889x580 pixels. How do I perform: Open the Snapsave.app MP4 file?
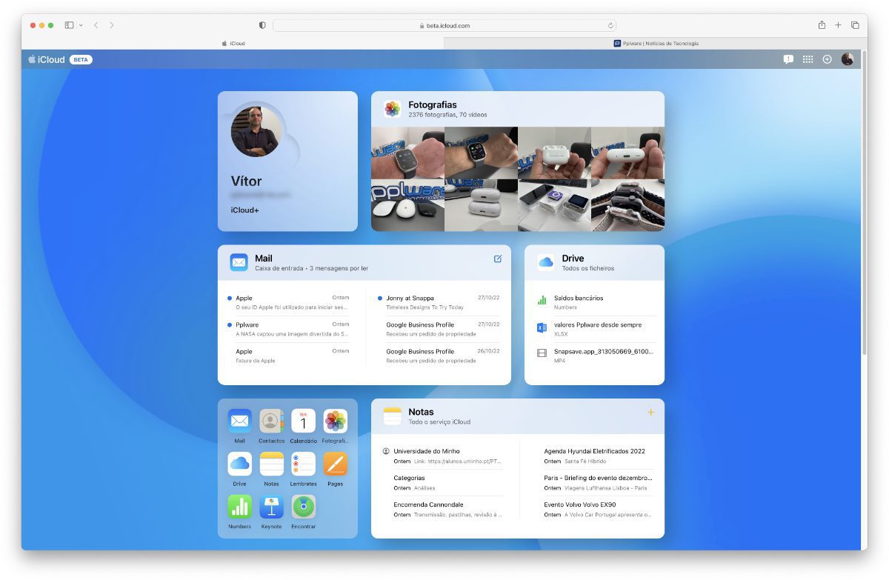click(595, 356)
